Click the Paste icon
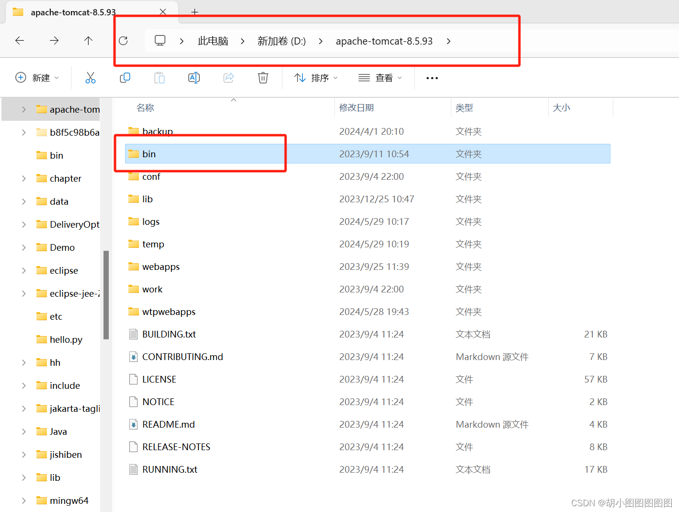 160,77
